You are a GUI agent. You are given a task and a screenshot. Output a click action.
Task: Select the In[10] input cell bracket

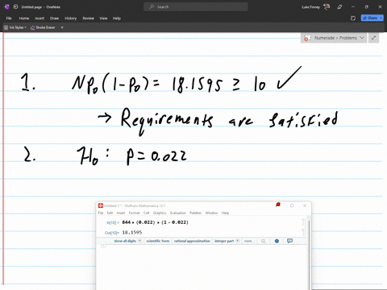pyautogui.click(x=303, y=222)
